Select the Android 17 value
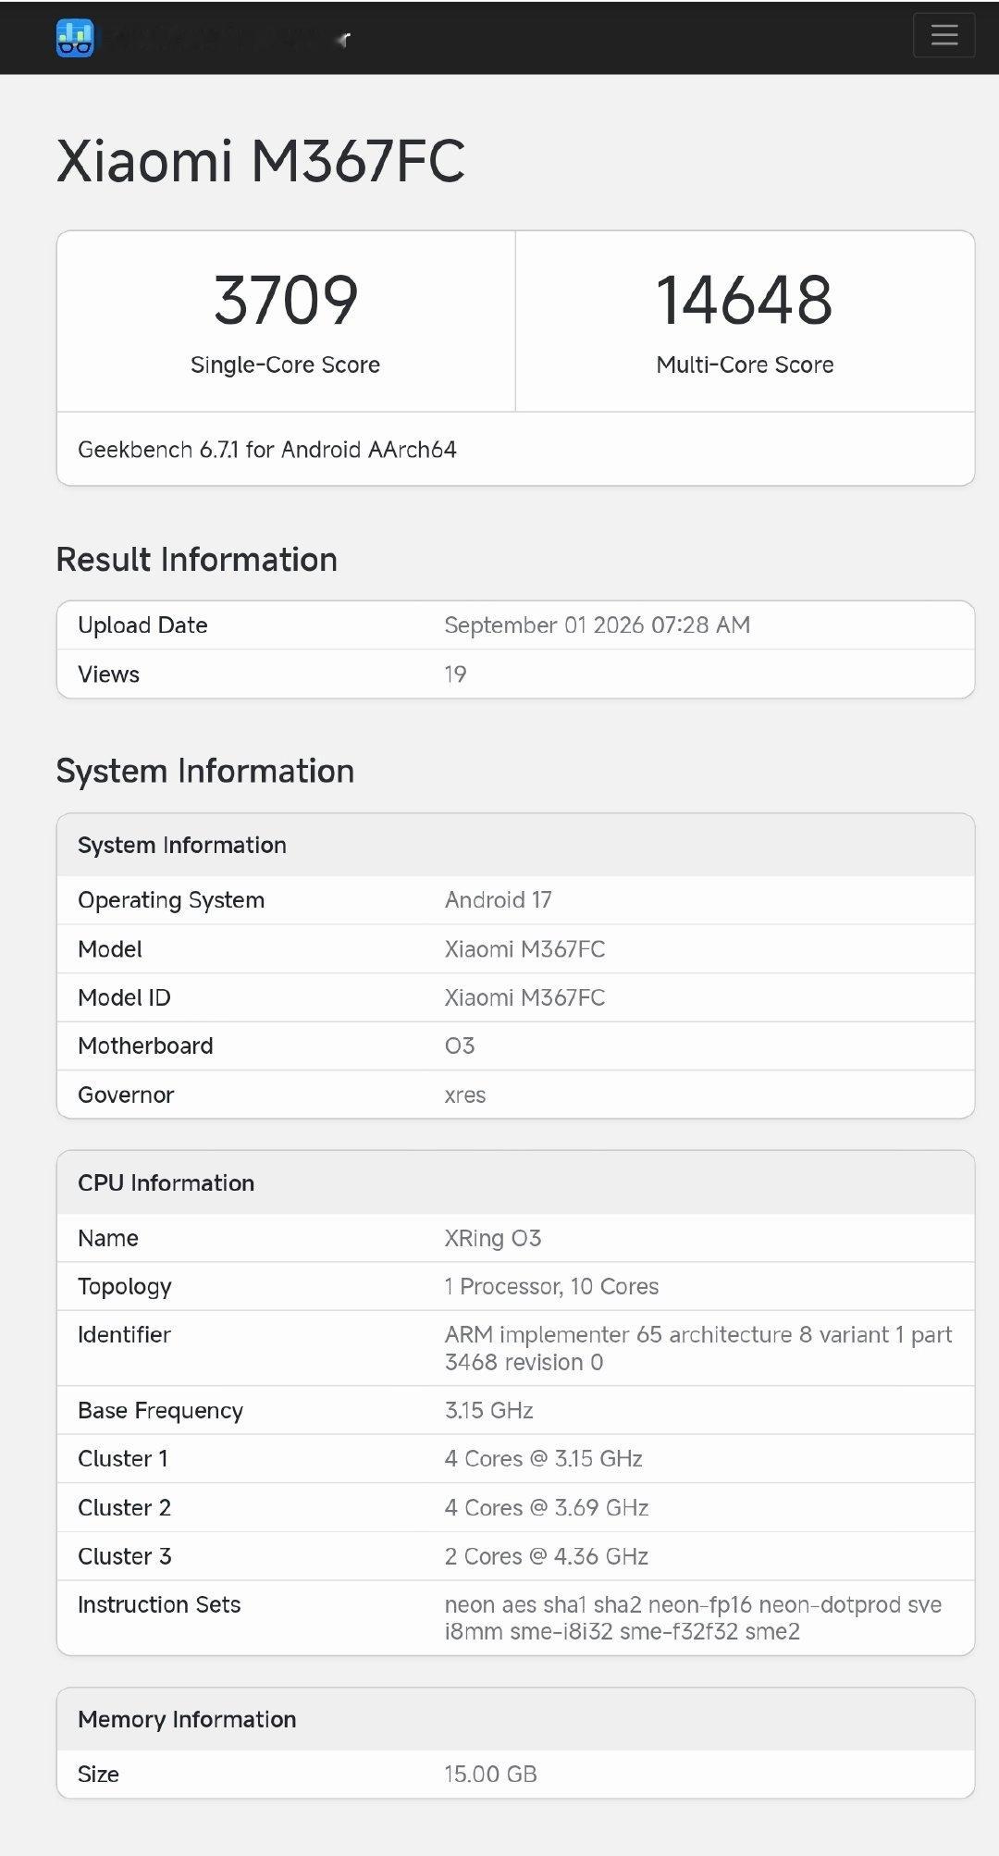The width and height of the screenshot is (999, 1856). click(x=499, y=900)
